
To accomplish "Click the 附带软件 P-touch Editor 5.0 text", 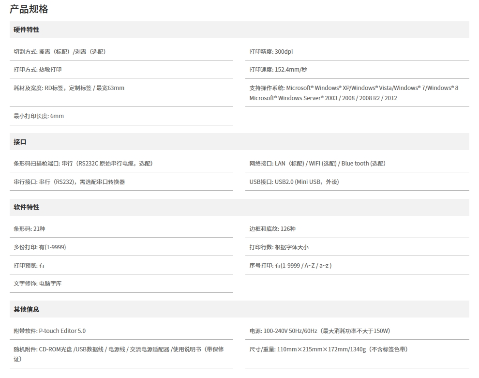I will tap(49, 331).
